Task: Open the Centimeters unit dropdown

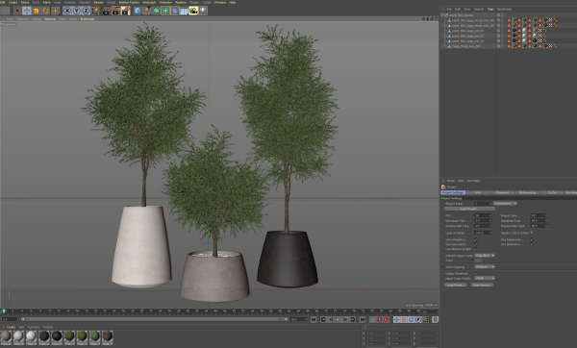Action: point(505,204)
